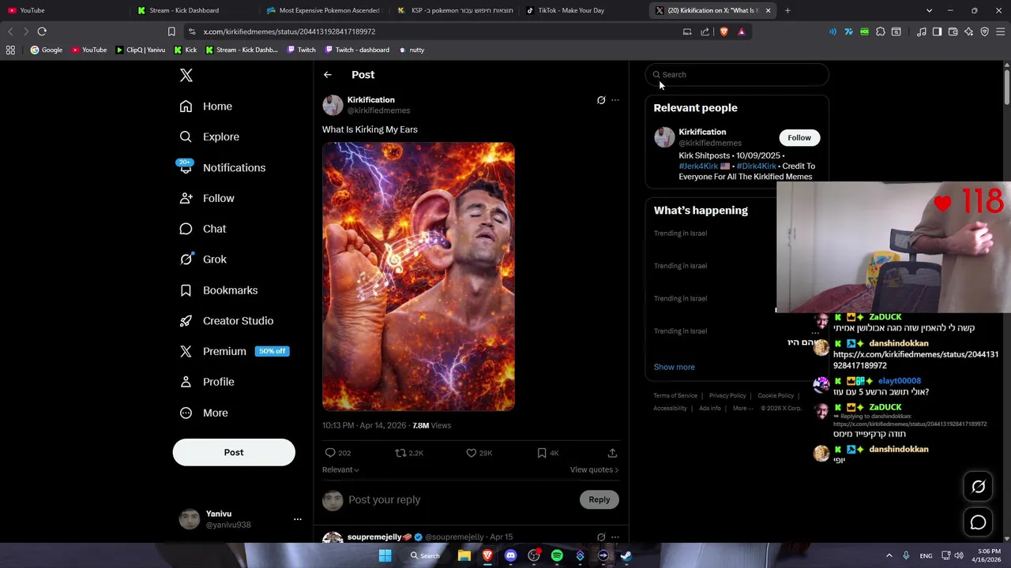Go back with post arrow
The width and height of the screenshot is (1011, 568).
327,75
